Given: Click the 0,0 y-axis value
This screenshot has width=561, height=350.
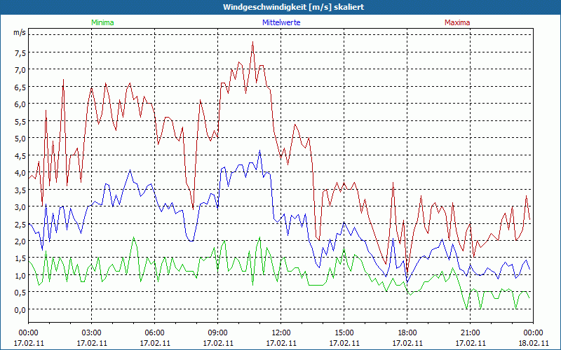Looking at the screenshot, I should pyautogui.click(x=20, y=310).
